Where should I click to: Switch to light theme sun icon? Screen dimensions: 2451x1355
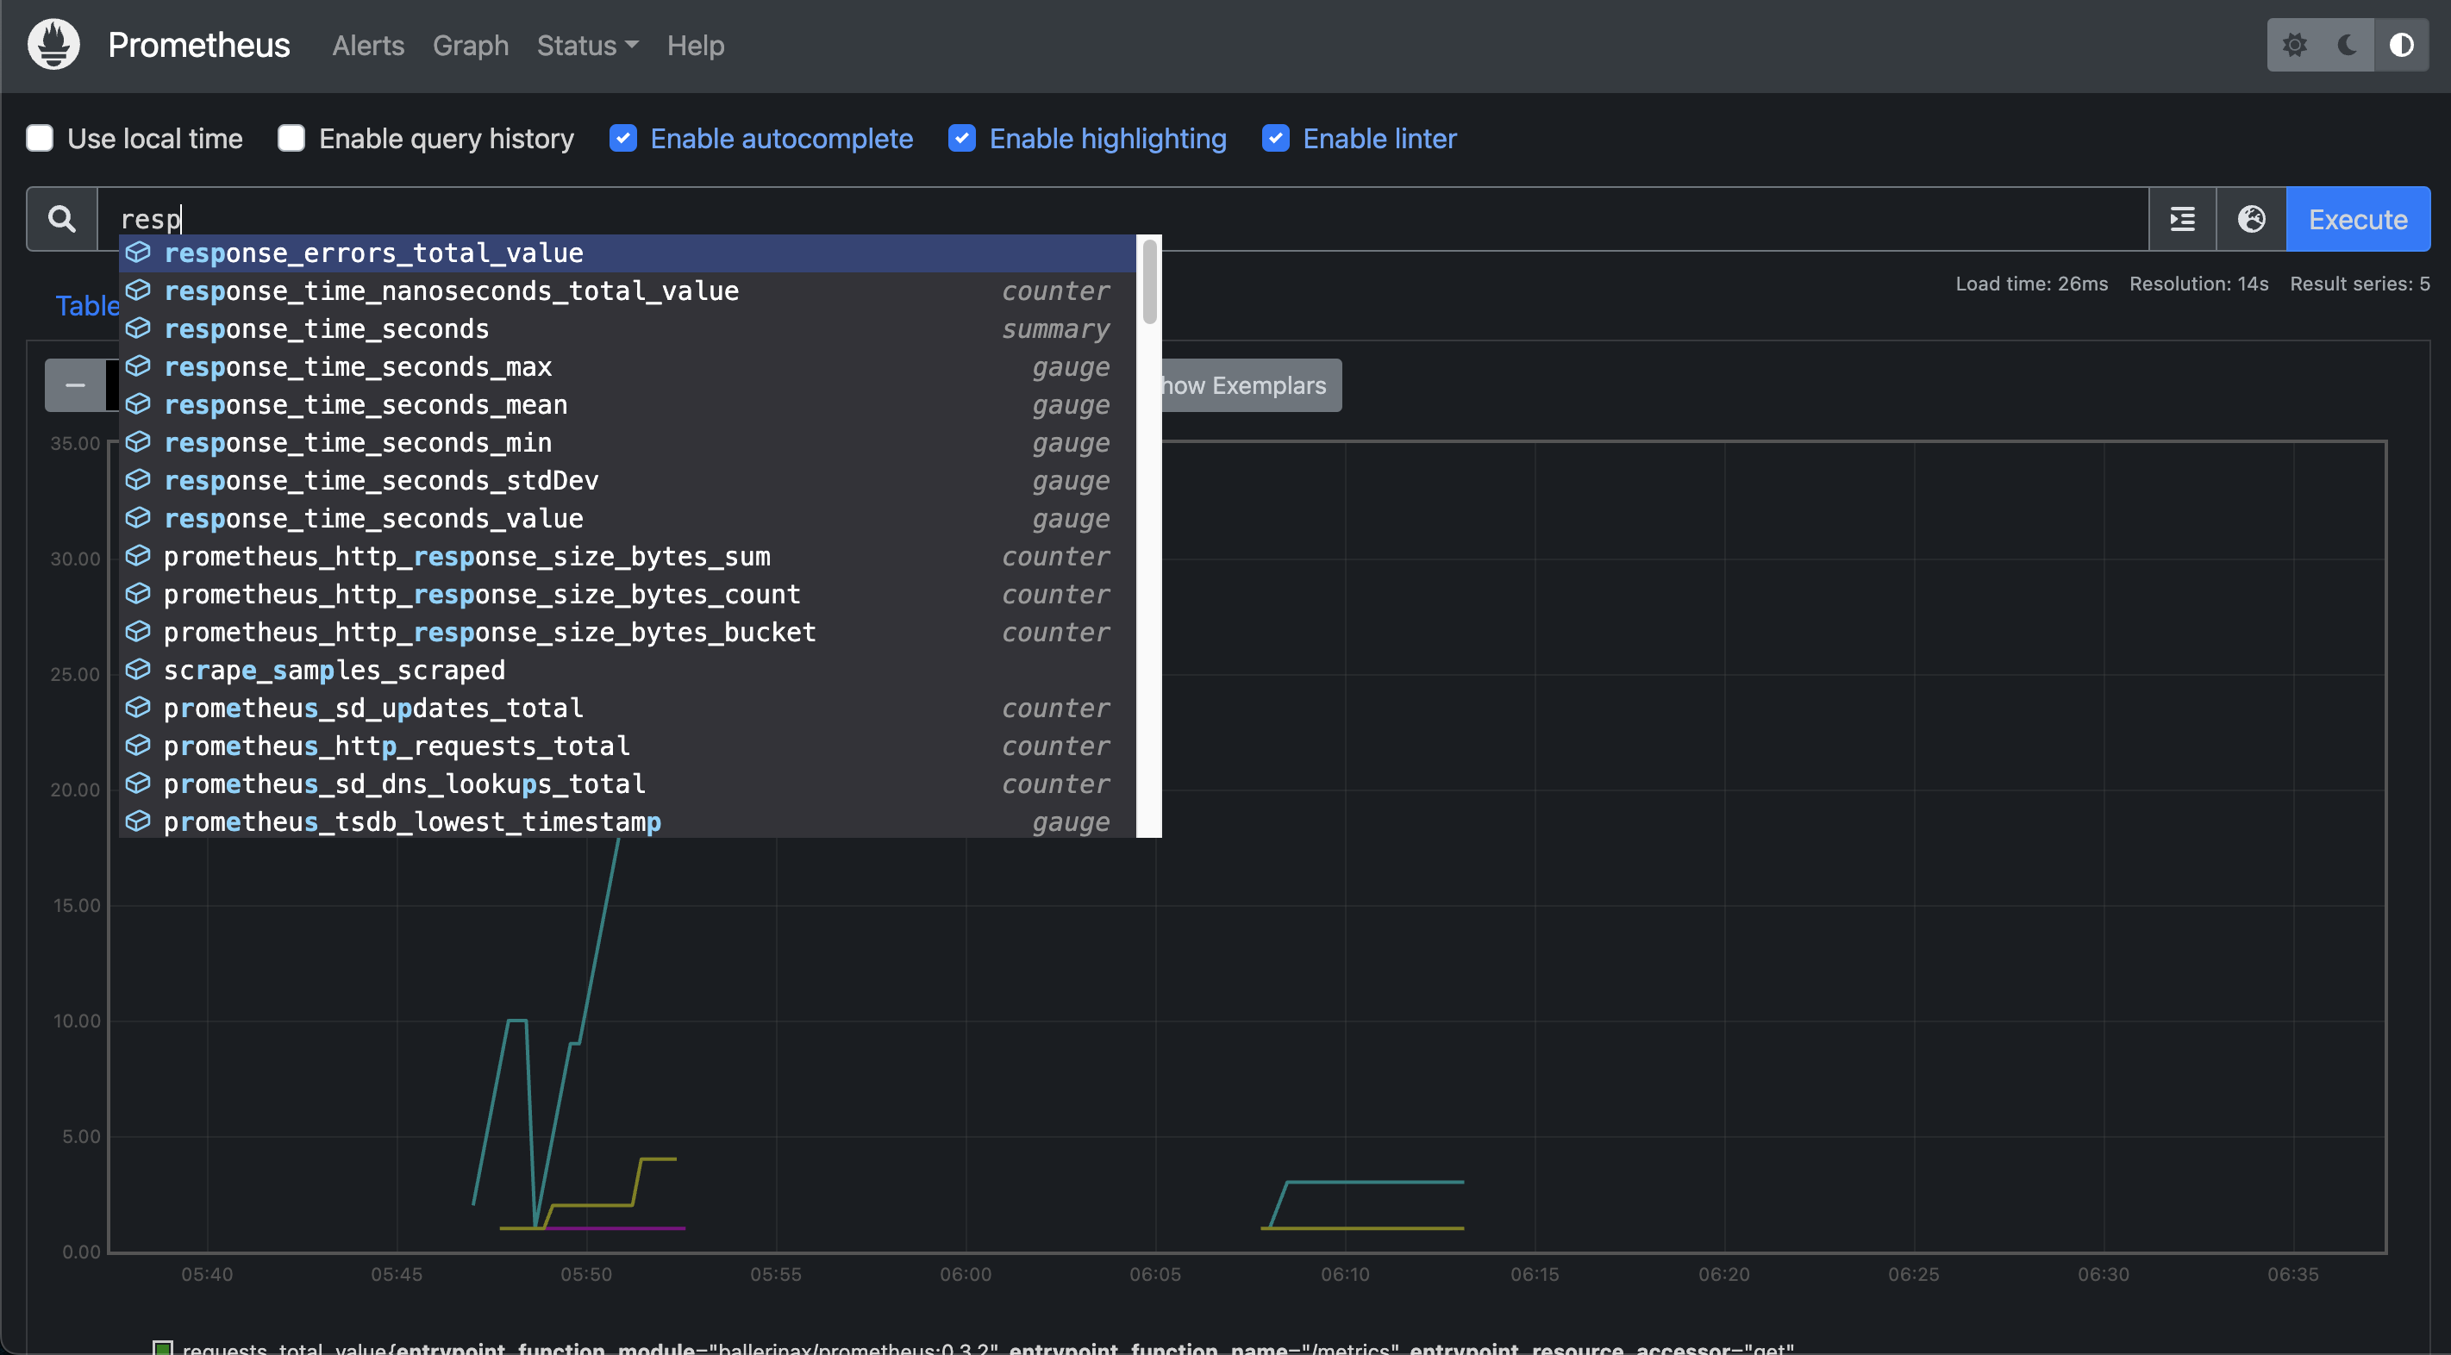pos(2294,45)
